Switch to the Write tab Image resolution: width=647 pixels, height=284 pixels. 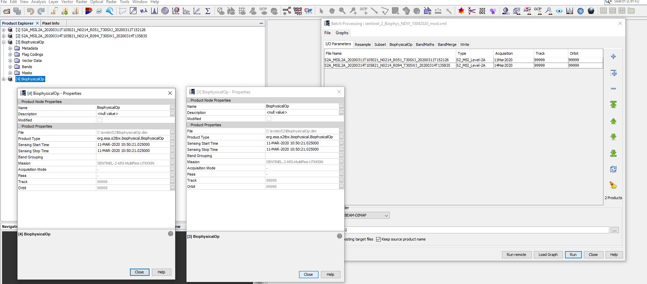point(465,44)
